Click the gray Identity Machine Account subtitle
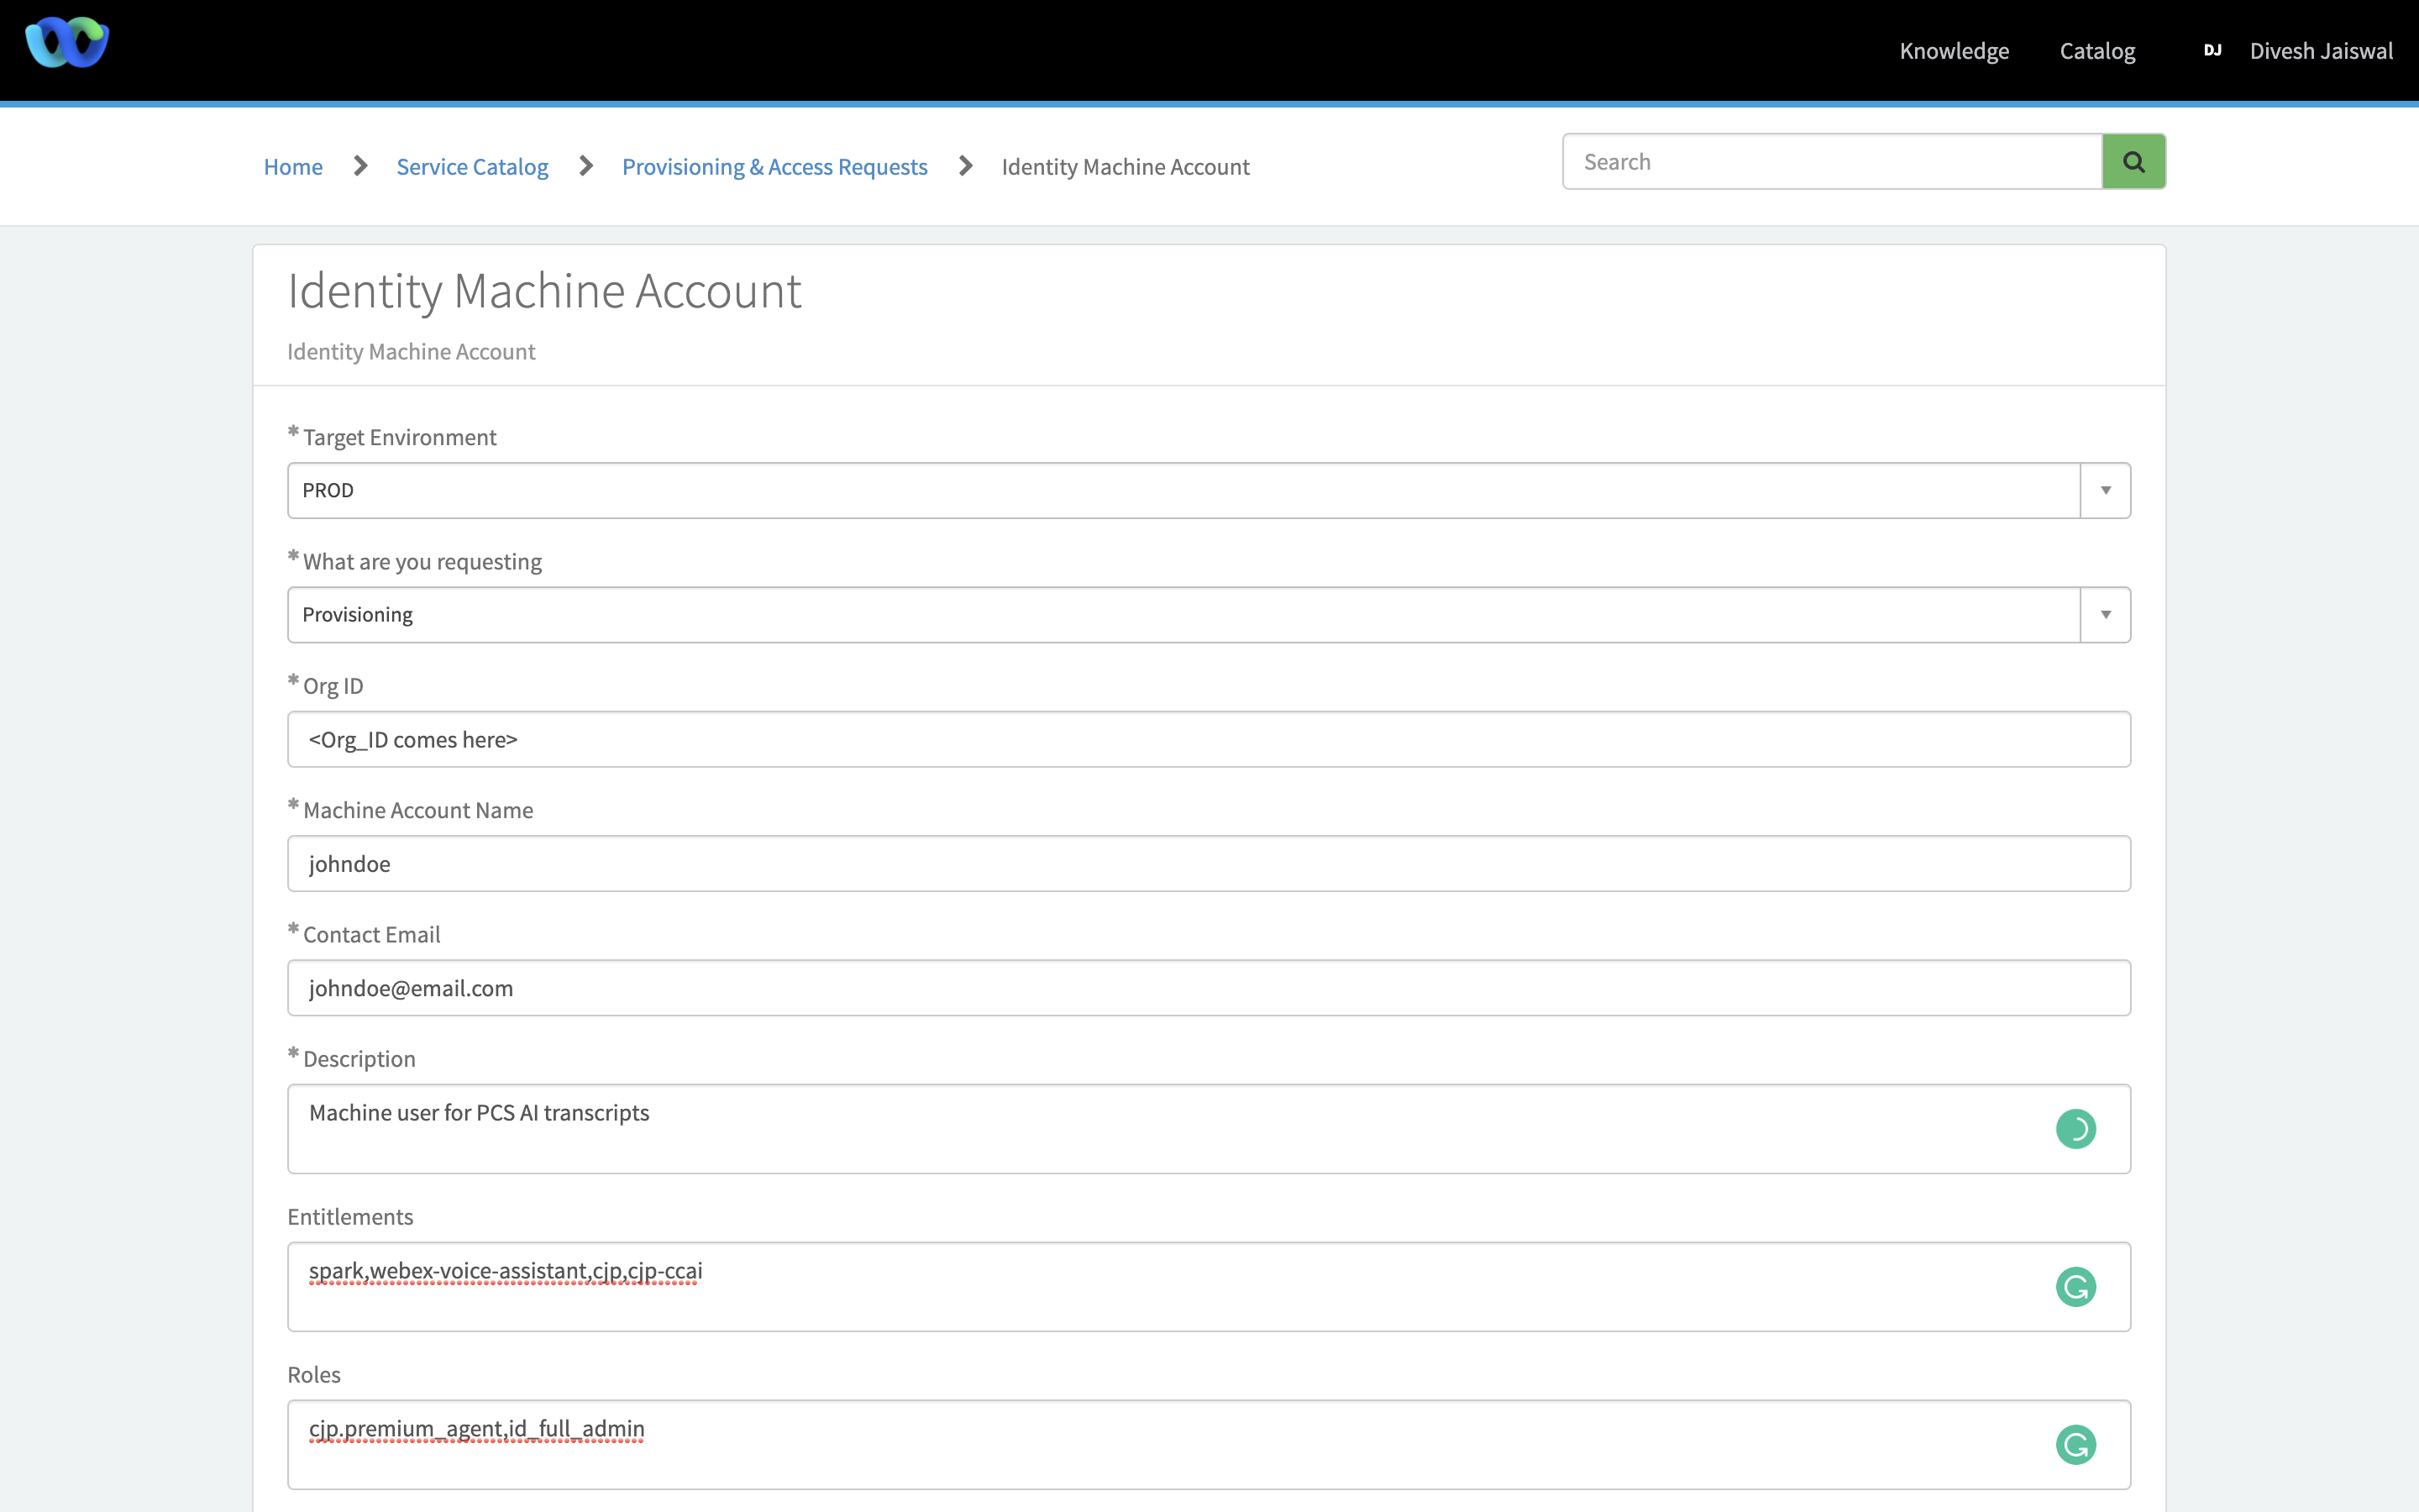 411,352
